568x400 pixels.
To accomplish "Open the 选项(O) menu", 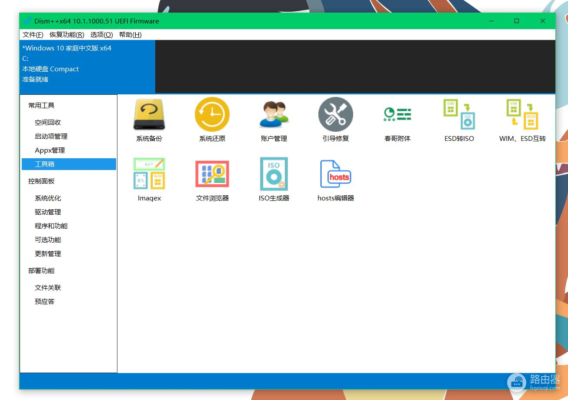I will click(x=102, y=35).
